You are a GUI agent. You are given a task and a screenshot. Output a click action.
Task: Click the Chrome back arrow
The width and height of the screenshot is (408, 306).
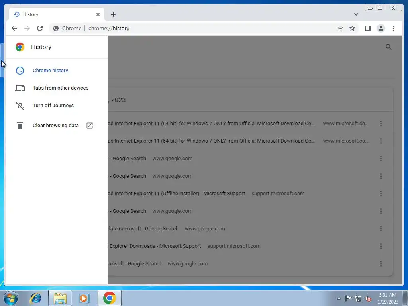click(14, 28)
